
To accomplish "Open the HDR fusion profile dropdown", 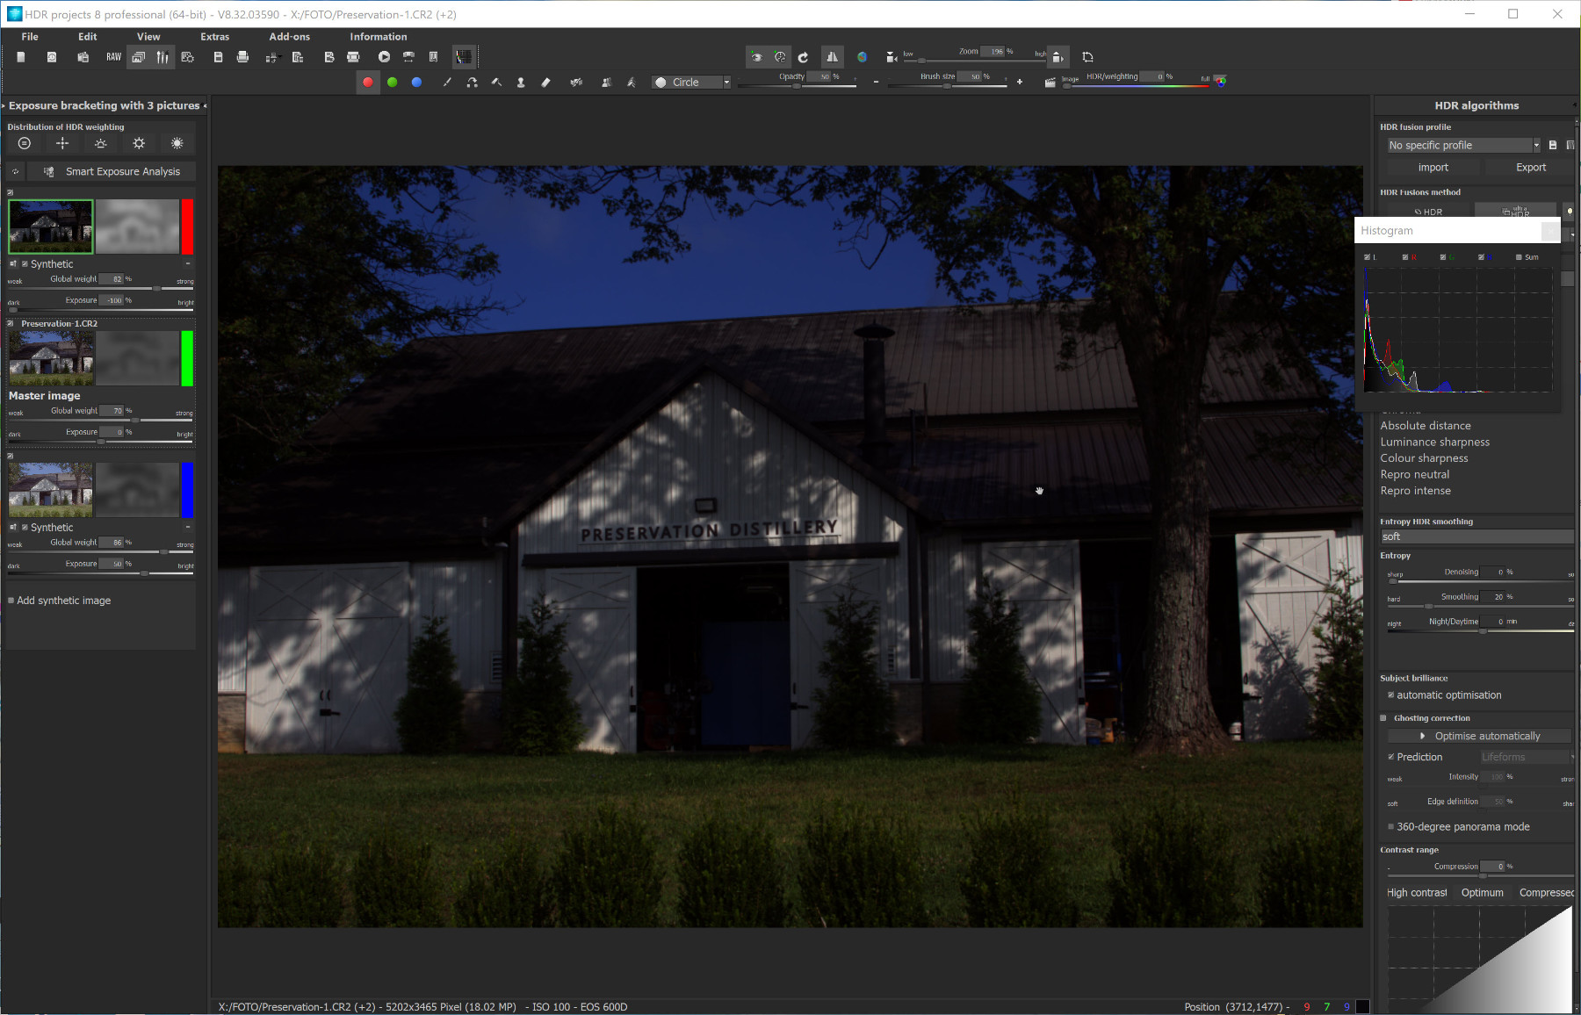I will [1464, 146].
